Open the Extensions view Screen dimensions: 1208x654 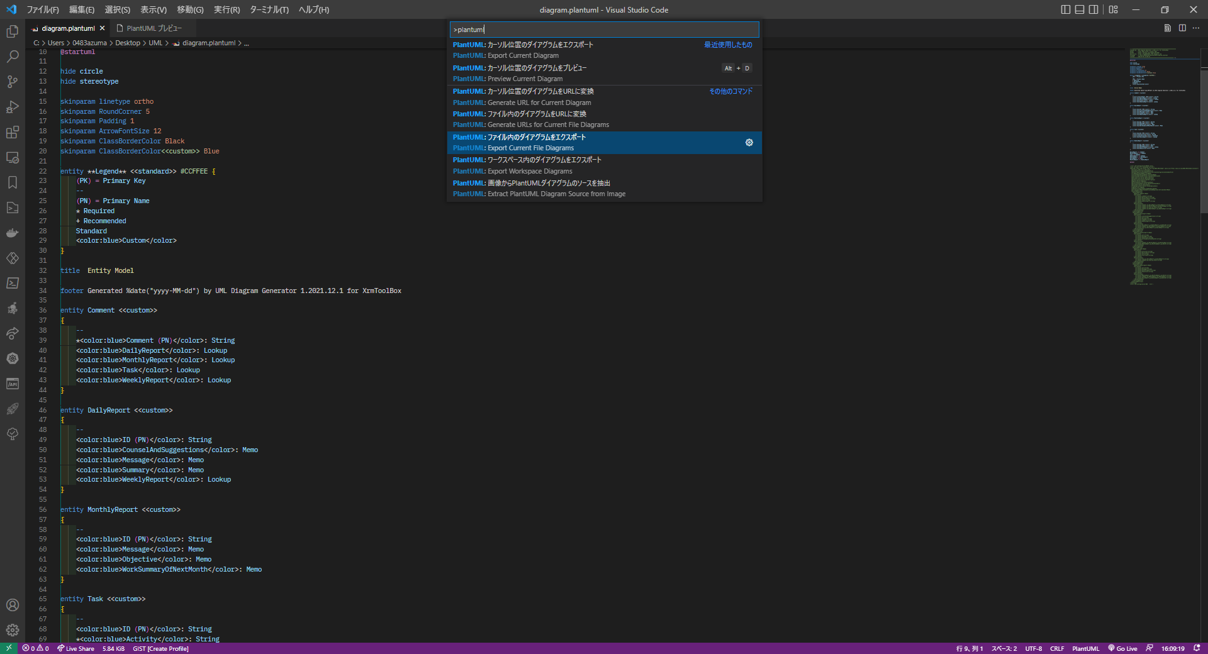click(x=12, y=132)
